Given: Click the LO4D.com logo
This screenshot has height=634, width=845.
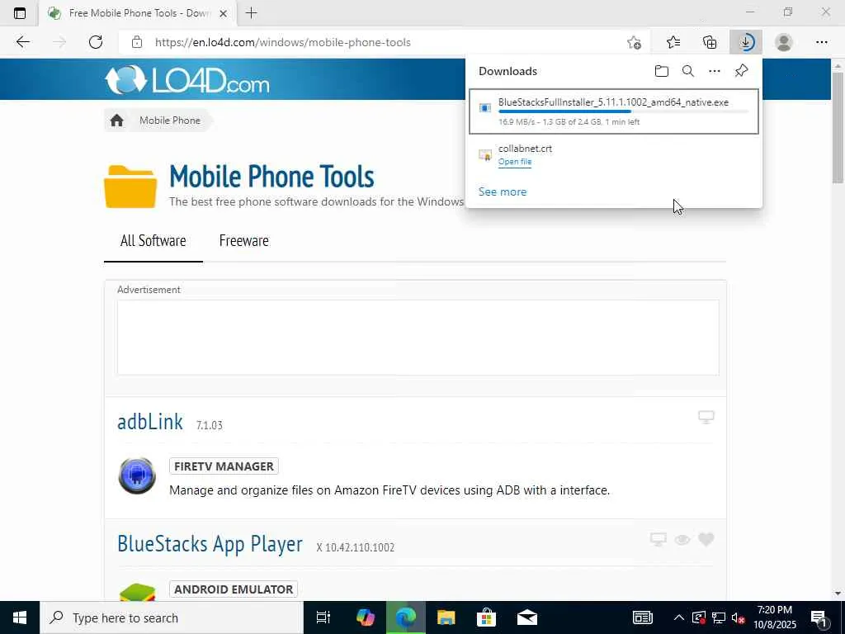Looking at the screenshot, I should pos(187,80).
